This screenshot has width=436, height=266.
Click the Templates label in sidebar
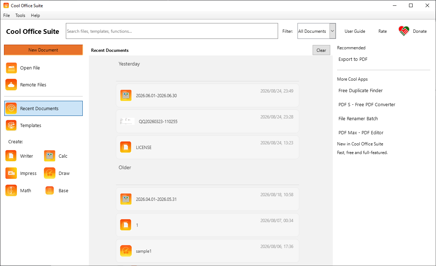pyautogui.click(x=31, y=126)
